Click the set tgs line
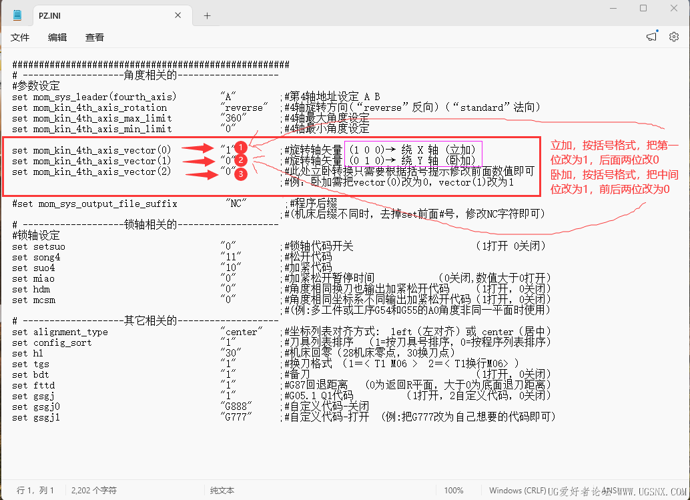This screenshot has height=500, width=690. (x=31, y=364)
